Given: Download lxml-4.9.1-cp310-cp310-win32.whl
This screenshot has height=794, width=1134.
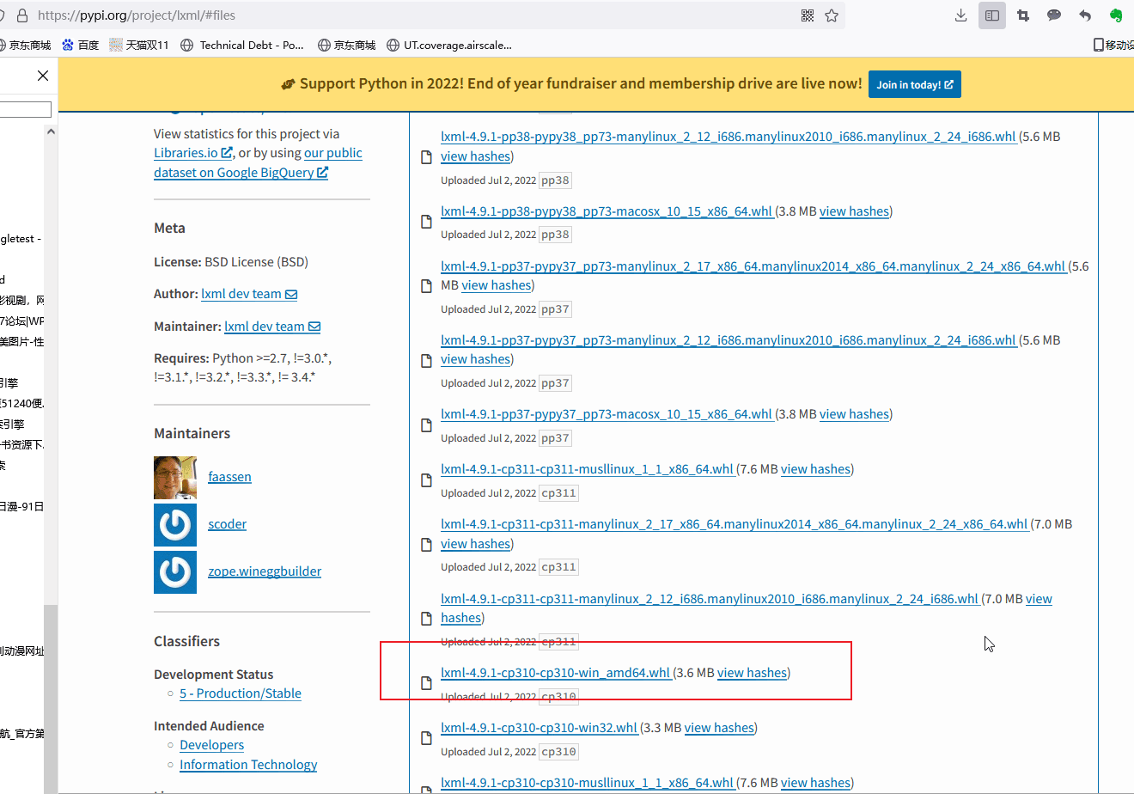Looking at the screenshot, I should (x=540, y=728).
